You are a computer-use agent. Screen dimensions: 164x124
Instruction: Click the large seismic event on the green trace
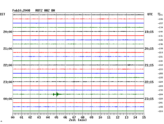(57, 94)
